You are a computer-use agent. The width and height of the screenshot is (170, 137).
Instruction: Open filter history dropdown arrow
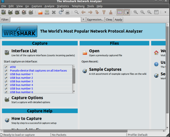83,20
